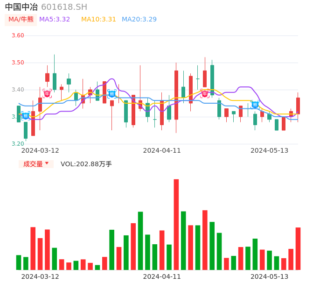Click the 3.60 price axis label
This screenshot has height=283, width=320.
click(x=18, y=35)
